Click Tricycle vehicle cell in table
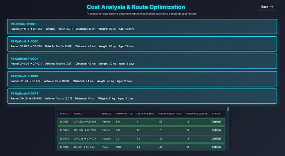285x156 pixels. pos(106,138)
